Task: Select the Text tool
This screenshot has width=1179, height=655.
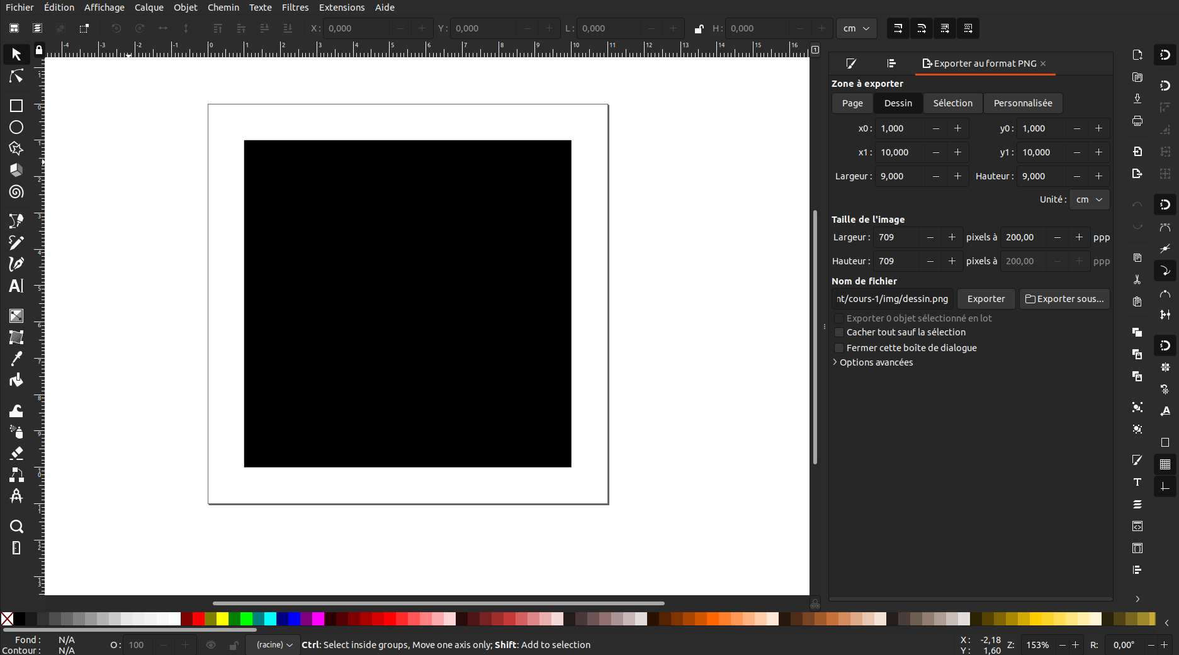Action: (x=16, y=286)
